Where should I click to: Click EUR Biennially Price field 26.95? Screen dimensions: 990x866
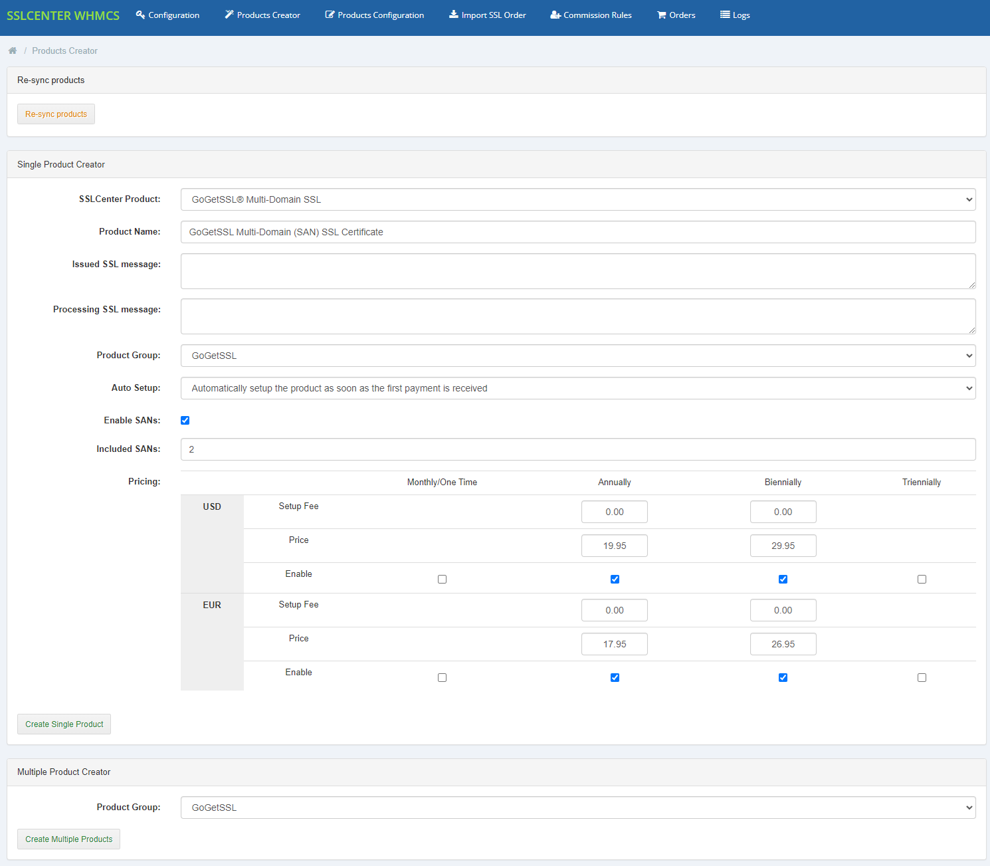tap(783, 644)
